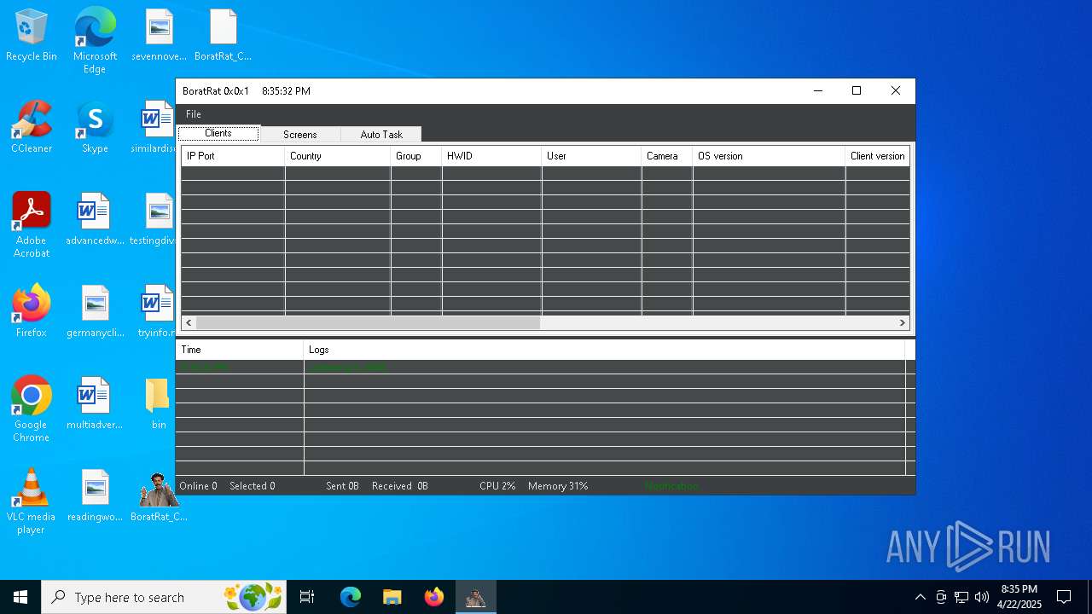Open the File menu in BoratRat
The width and height of the screenshot is (1092, 614).
[x=194, y=114]
